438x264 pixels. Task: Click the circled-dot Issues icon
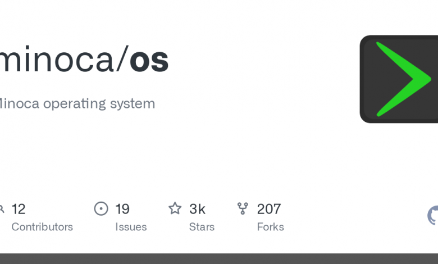coord(101,209)
